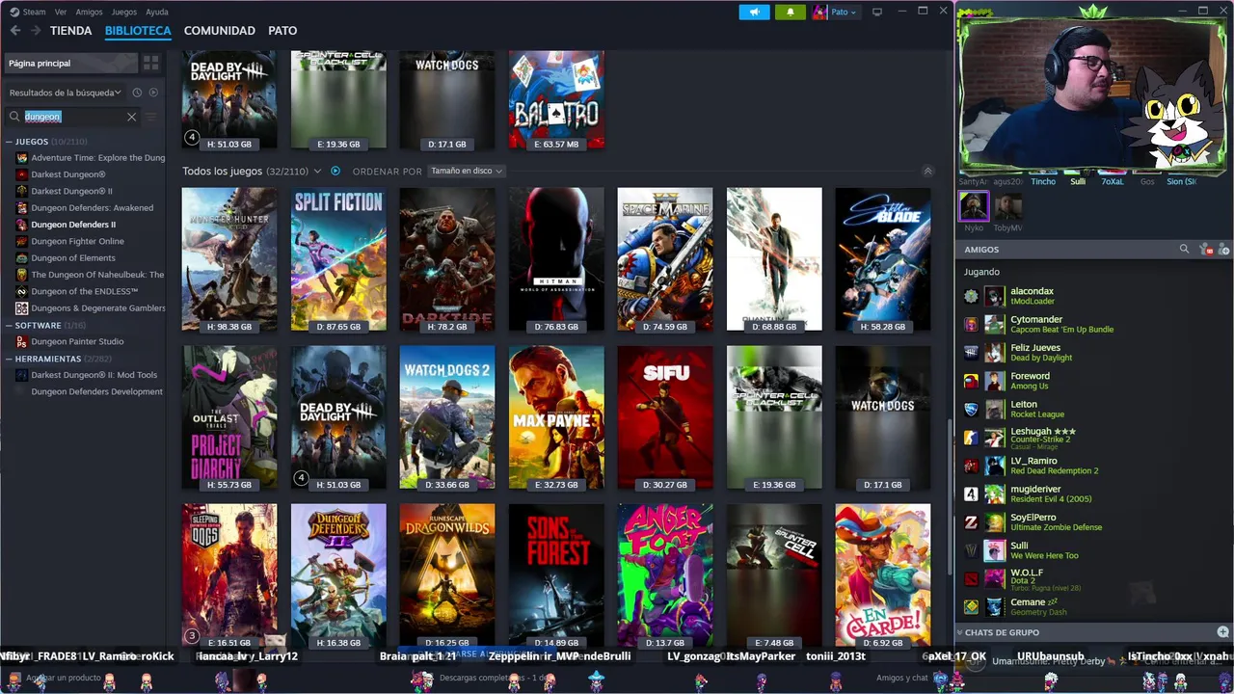Click the Página principal button

tap(69, 63)
